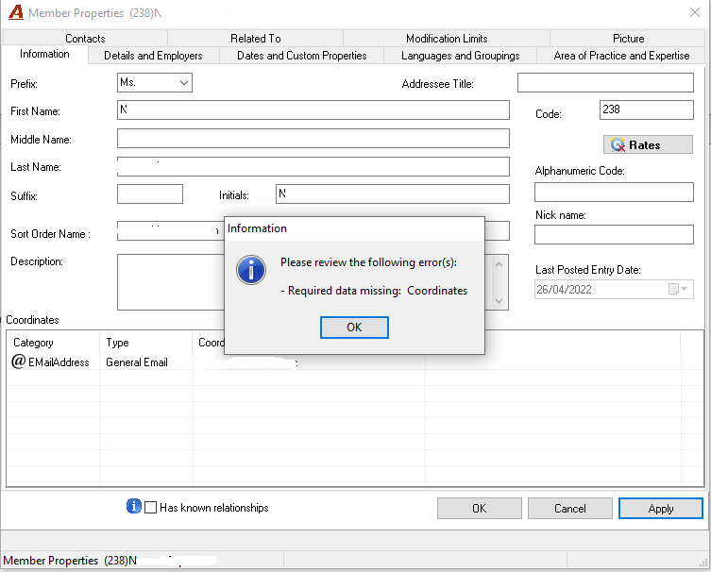Click the Suffix input field

pos(150,194)
